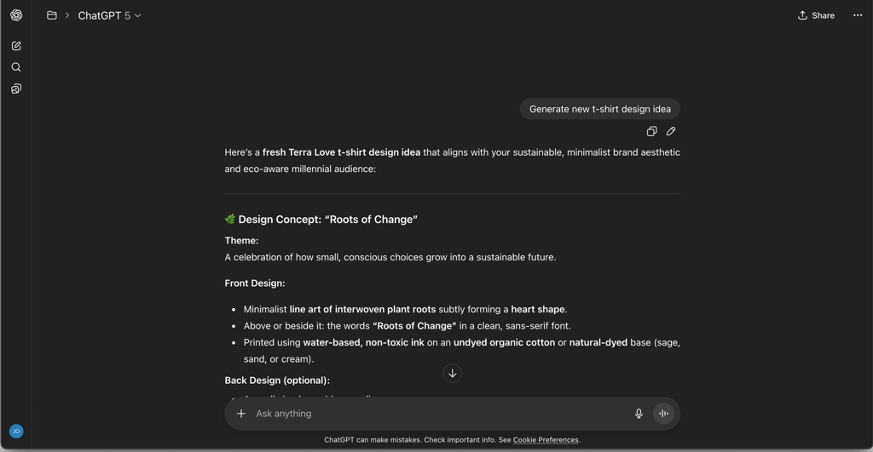
Task: Open the Cookie Preferences link
Action: [546, 440]
